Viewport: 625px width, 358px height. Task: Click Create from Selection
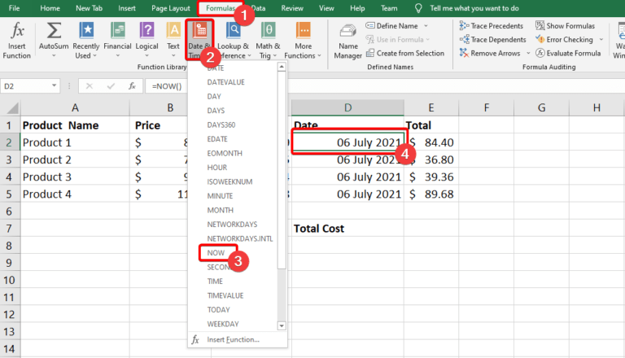click(405, 53)
